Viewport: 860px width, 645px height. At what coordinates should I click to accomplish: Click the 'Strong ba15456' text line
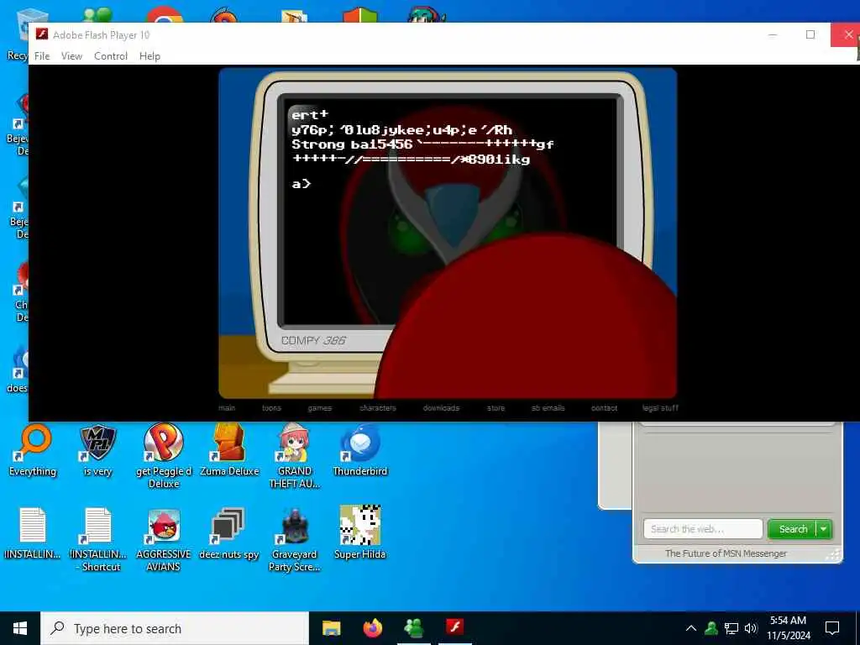(422, 144)
